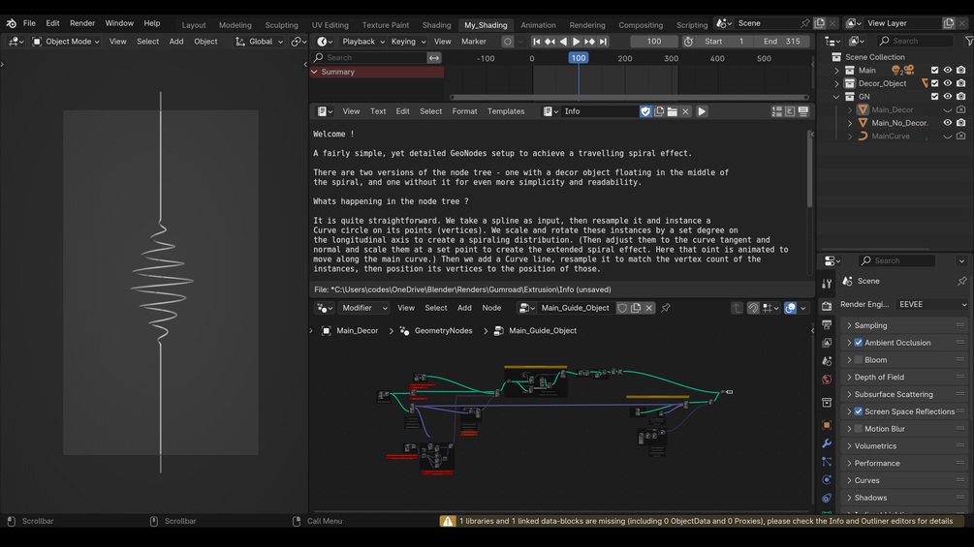
Task: Open the Render menu
Action: coord(82,23)
